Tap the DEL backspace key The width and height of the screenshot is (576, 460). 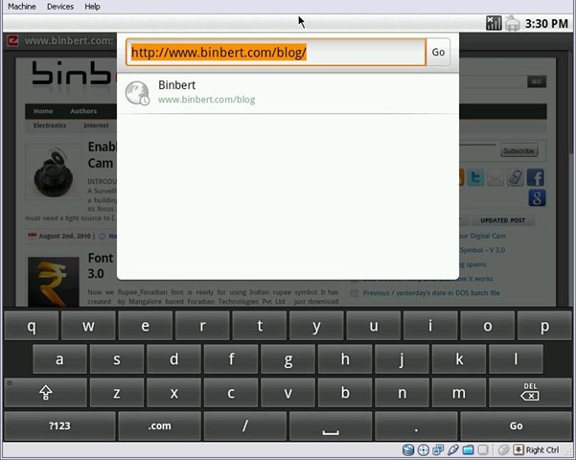(530, 392)
